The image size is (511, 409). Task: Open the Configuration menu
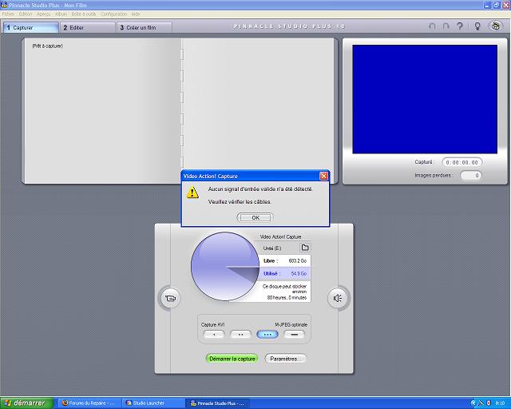113,14
